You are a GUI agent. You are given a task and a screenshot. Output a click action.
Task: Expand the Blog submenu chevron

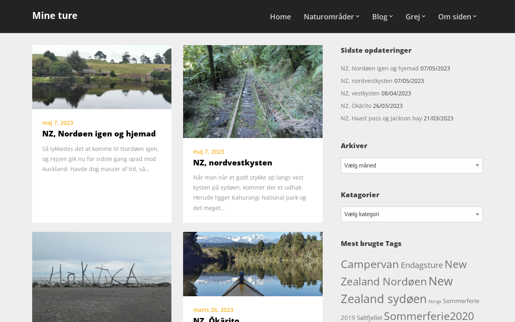point(391,17)
